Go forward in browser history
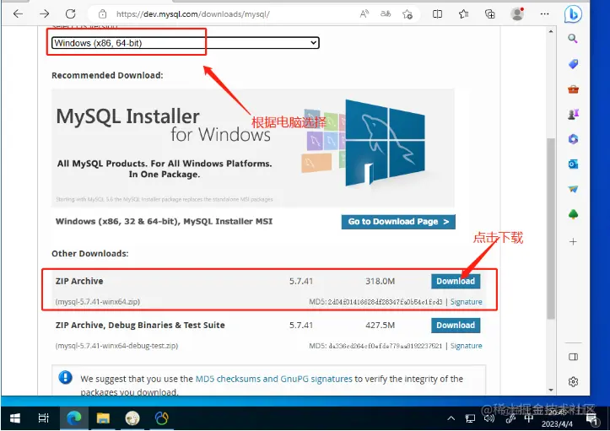The height and width of the screenshot is (431, 610). click(x=45, y=14)
